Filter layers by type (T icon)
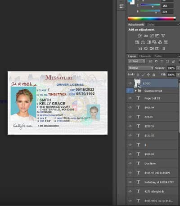This screenshot has height=206, width=180. (162, 61)
